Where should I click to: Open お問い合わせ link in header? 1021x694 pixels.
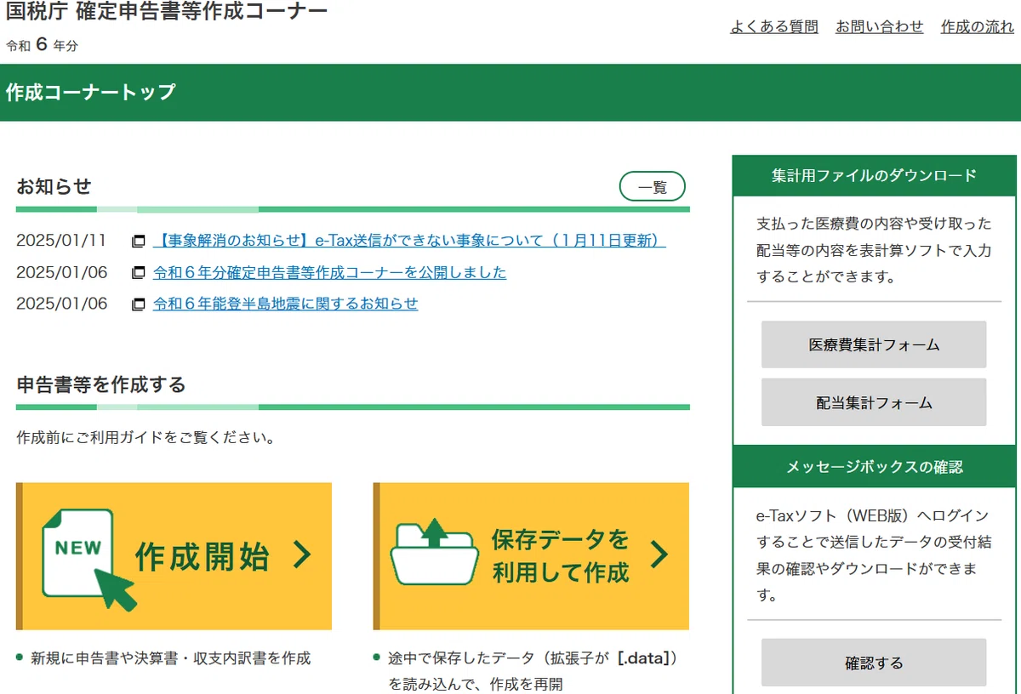point(879,27)
